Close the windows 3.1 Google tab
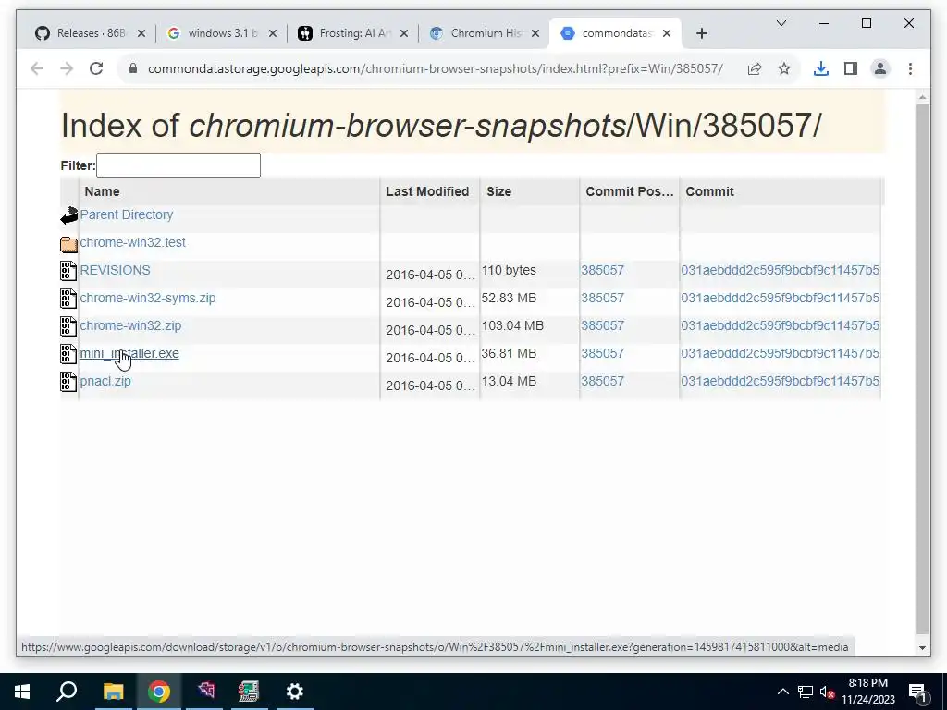This screenshot has width=947, height=710. pos(273,34)
